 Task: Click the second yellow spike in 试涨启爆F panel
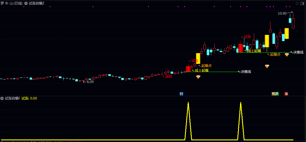click(x=241, y=121)
